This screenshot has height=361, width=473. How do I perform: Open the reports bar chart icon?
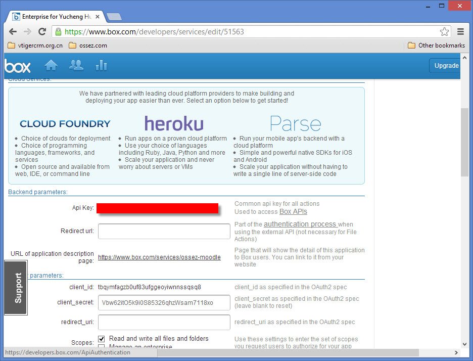click(x=102, y=65)
